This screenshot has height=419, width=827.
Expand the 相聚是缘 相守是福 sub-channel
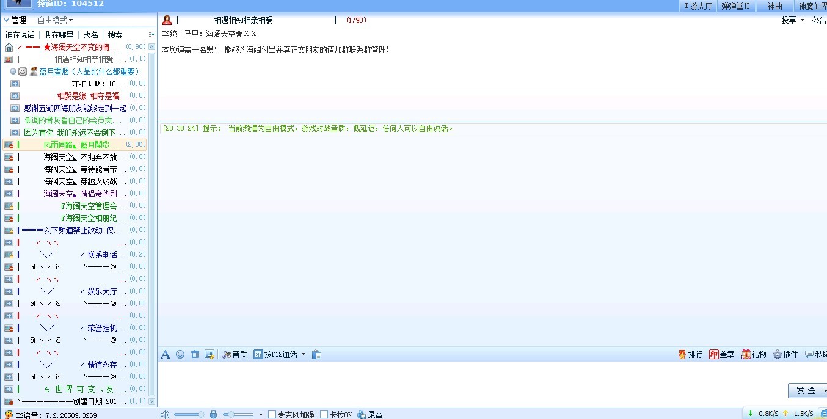15,96
